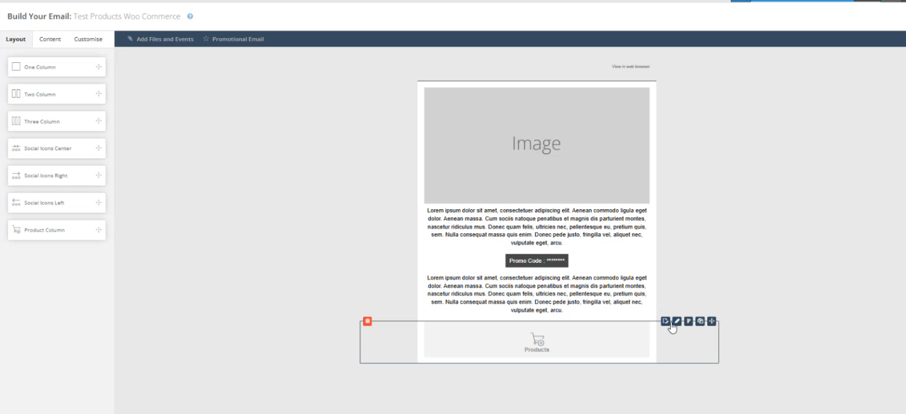Click the Add Files and Events menu item
Screen dimensions: 906x414
click(x=163, y=38)
